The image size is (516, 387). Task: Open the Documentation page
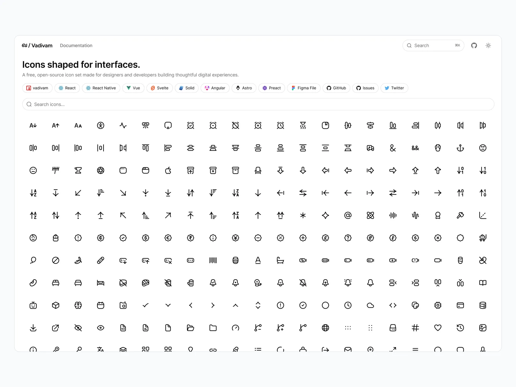pyautogui.click(x=76, y=45)
